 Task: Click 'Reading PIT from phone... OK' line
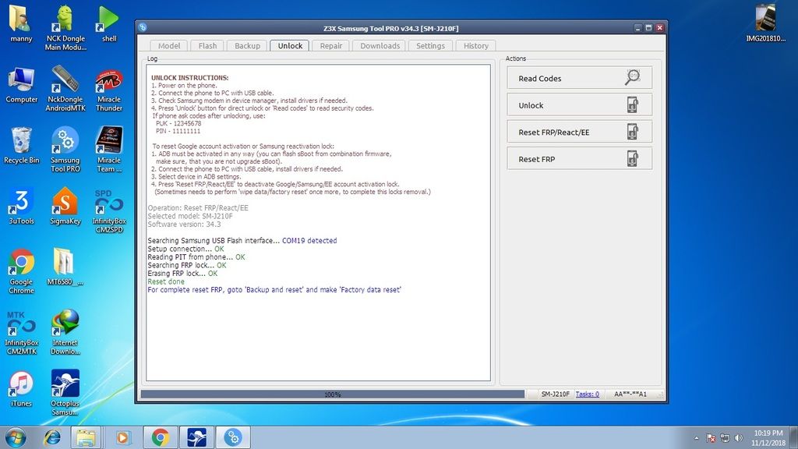(x=196, y=257)
